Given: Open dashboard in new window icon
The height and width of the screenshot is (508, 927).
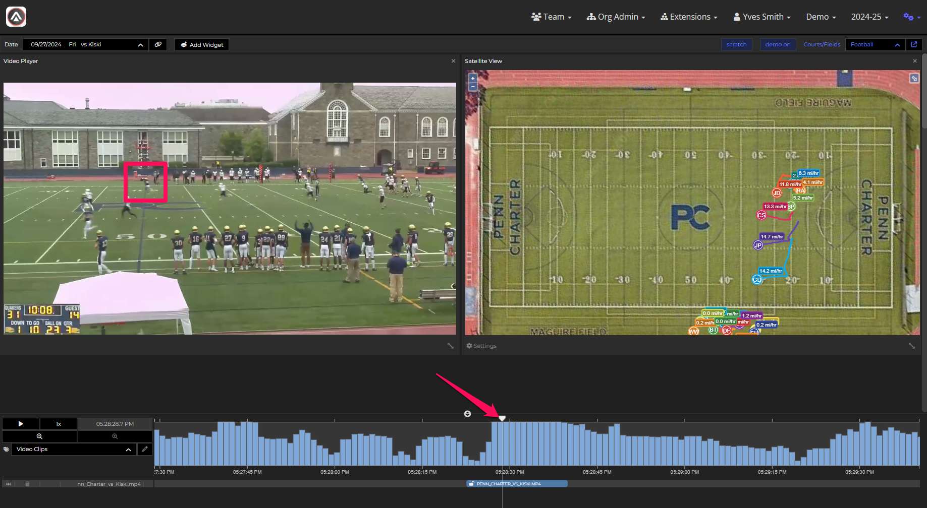Looking at the screenshot, I should point(914,44).
